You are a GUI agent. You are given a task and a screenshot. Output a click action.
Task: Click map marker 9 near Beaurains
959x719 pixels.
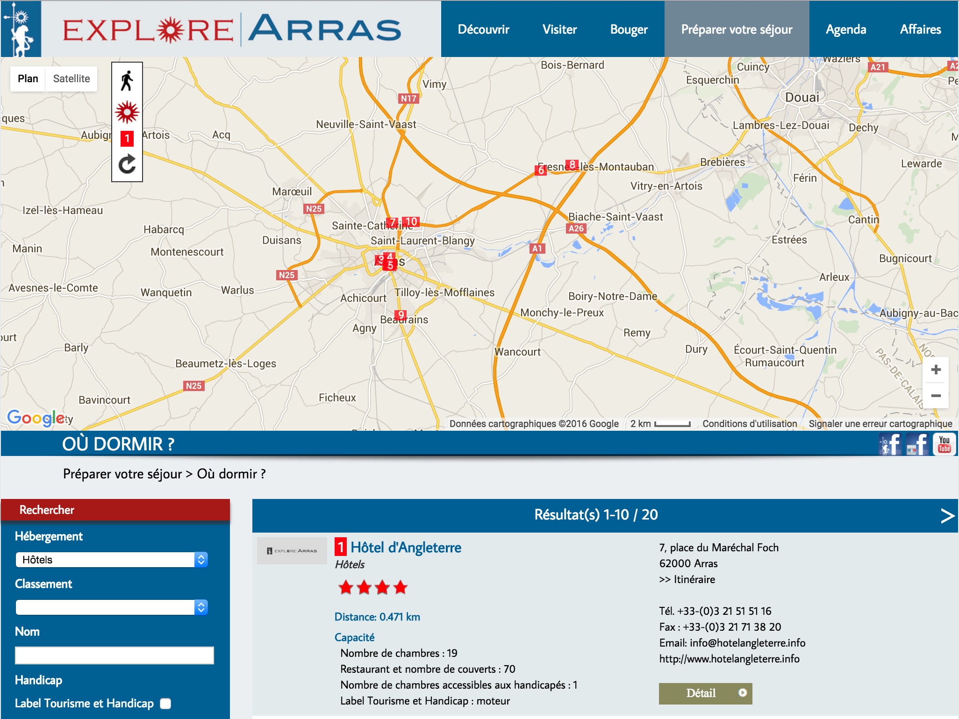pos(401,315)
